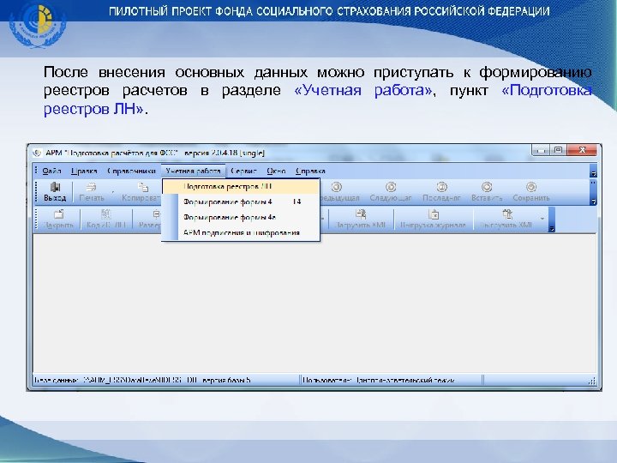This screenshot has width=617, height=463.
Task: Minimize the АРМ application window
Action: coord(541,149)
